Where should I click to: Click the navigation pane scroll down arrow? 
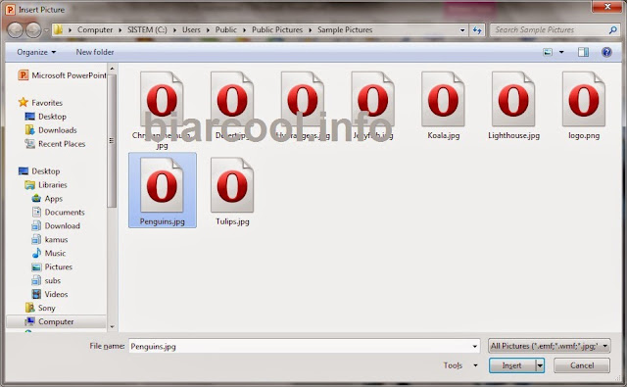(112, 326)
